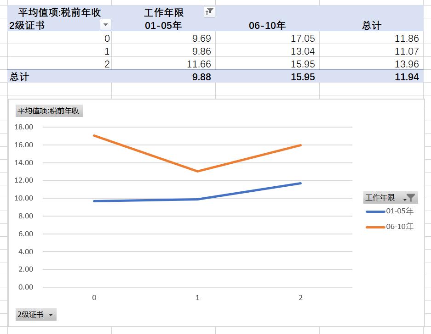Viewport: 431px width, 334px height.
Task: Select the category label 2 on the horizontal axis
Action: [300, 298]
